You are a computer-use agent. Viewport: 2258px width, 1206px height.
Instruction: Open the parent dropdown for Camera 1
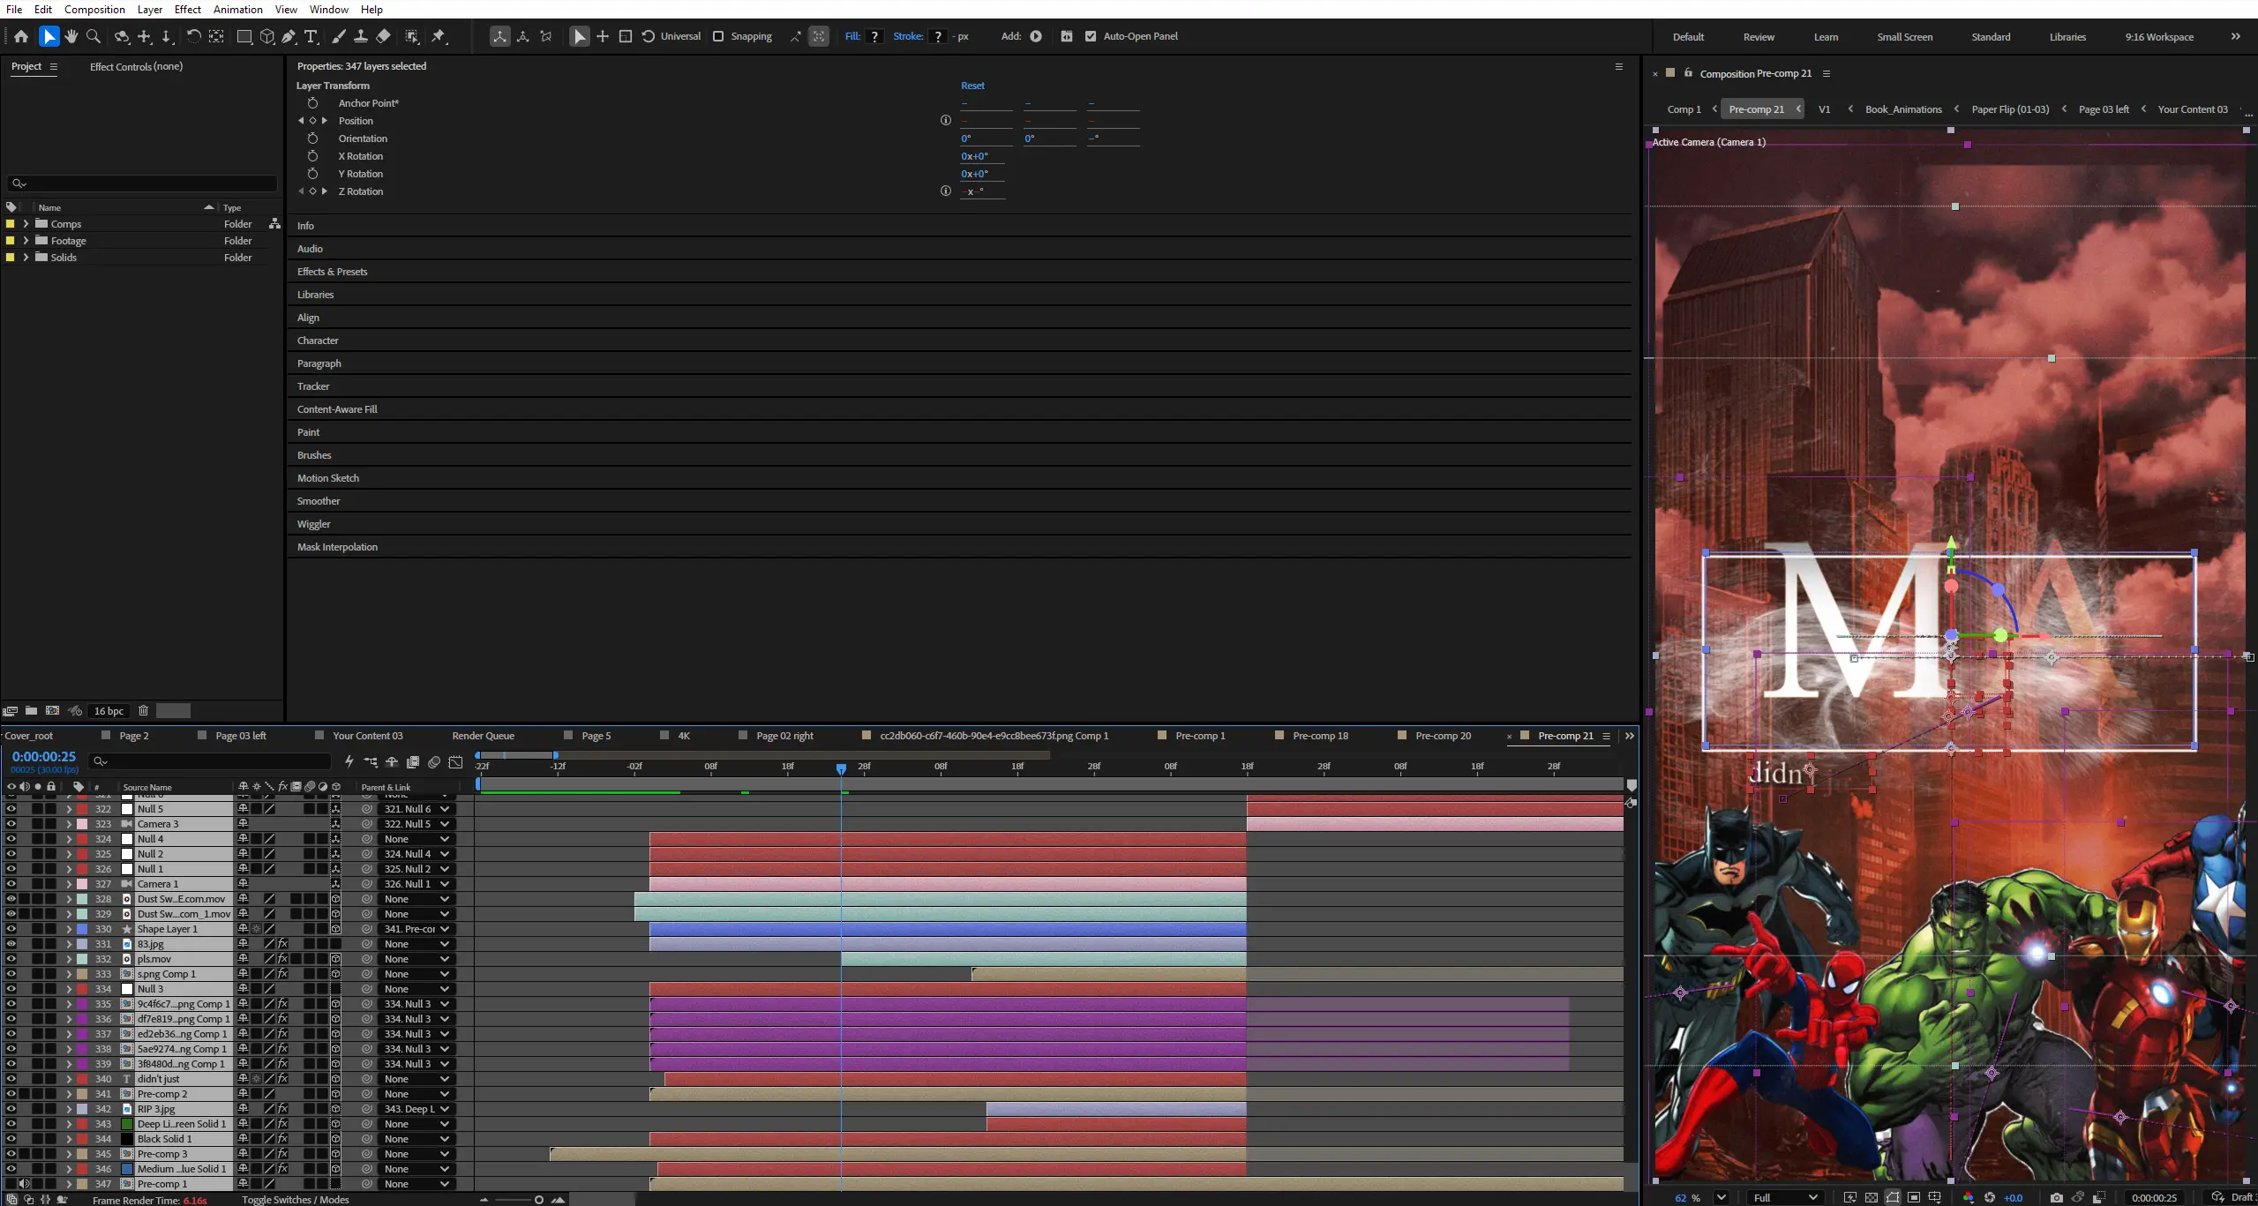pos(416,884)
